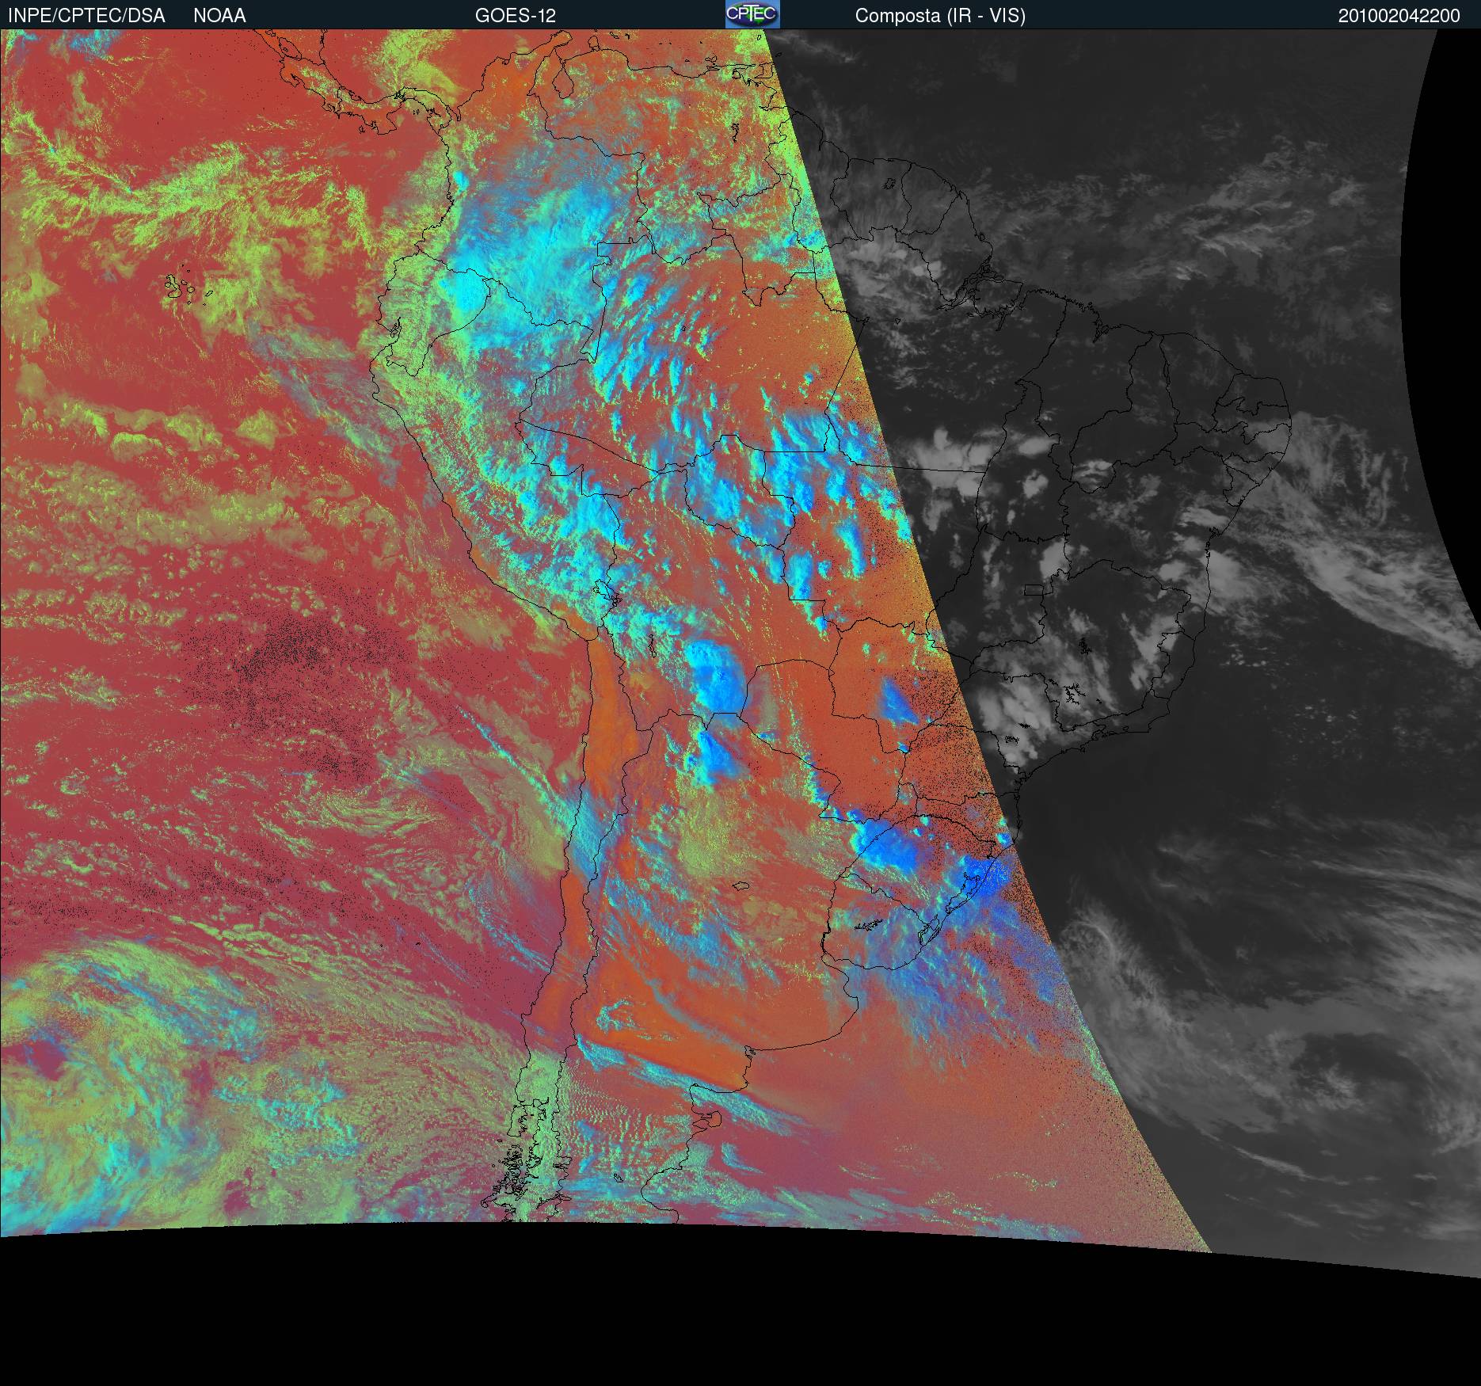Select the GOES-12 satellite label
This screenshot has width=1481, height=1386.
pos(515,16)
